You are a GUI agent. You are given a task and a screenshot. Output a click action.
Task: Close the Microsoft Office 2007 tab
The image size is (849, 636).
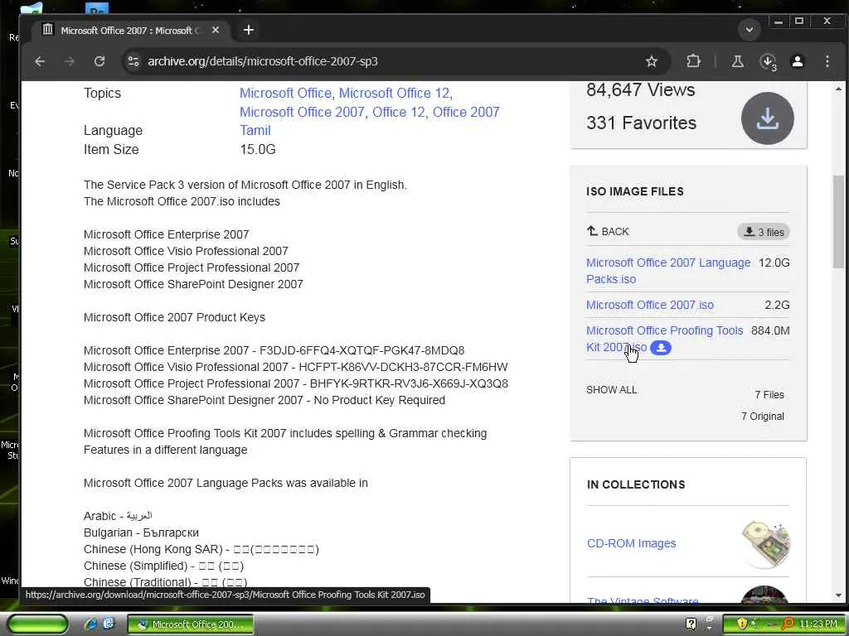[216, 31]
